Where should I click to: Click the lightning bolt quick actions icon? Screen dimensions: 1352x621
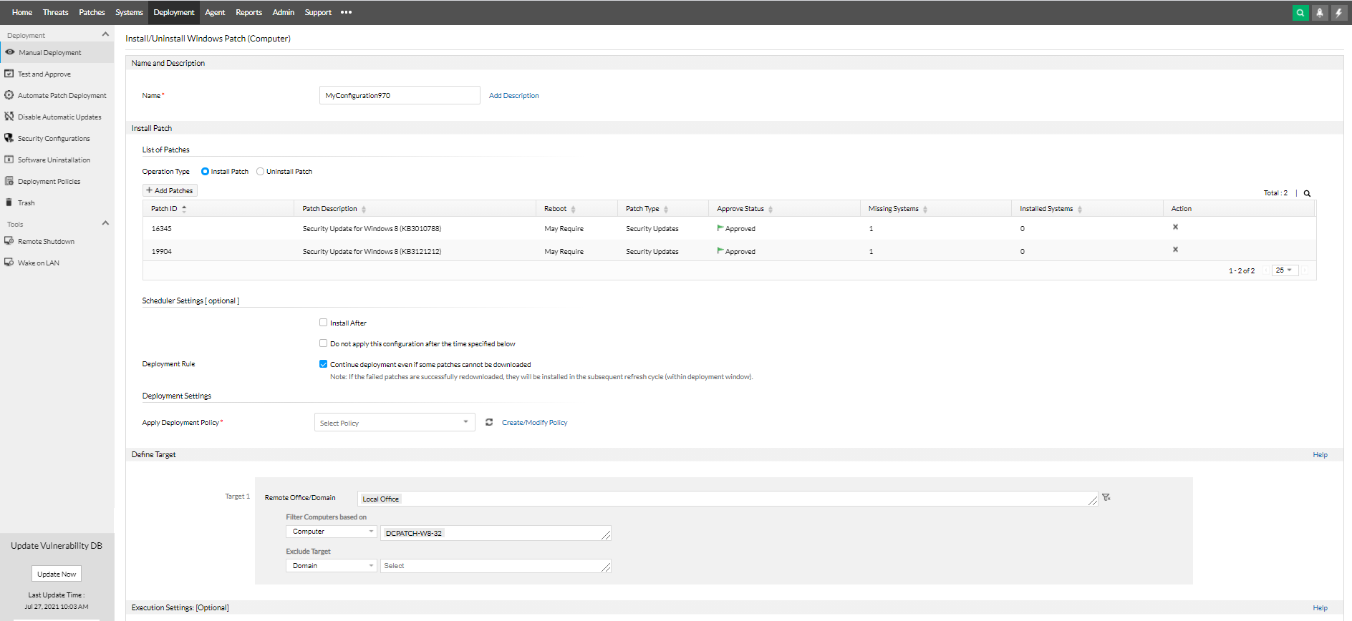(x=1338, y=13)
